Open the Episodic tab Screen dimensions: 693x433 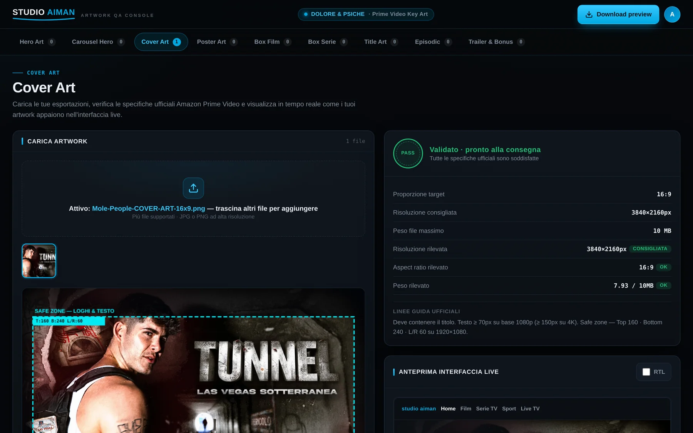[433, 42]
